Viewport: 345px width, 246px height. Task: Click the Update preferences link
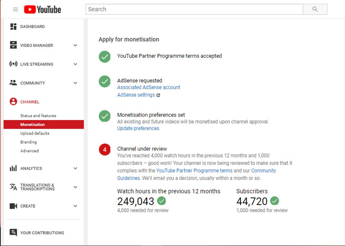(x=138, y=128)
